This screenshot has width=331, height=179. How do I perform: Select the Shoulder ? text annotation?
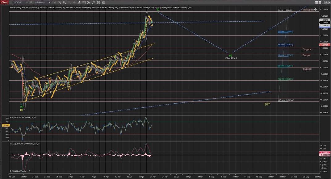(x=231, y=58)
